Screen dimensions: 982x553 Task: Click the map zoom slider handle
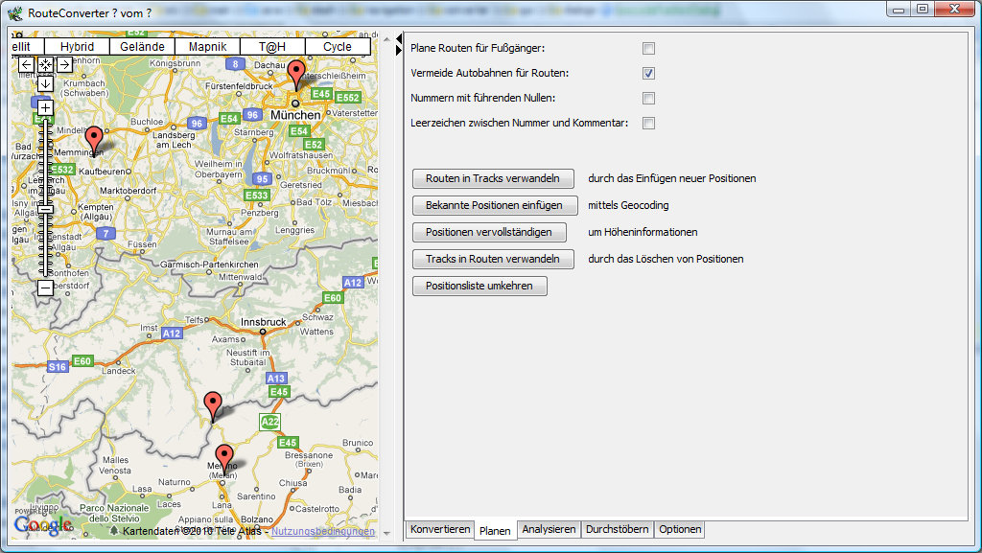pyautogui.click(x=45, y=208)
